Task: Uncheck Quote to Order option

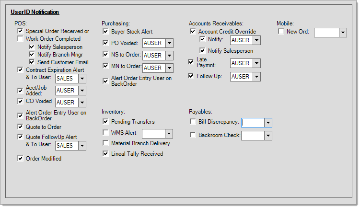Action: [x=20, y=127]
